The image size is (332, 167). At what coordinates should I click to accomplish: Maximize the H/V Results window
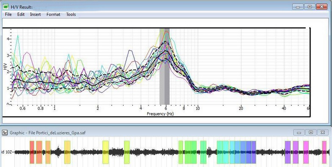[310, 7]
